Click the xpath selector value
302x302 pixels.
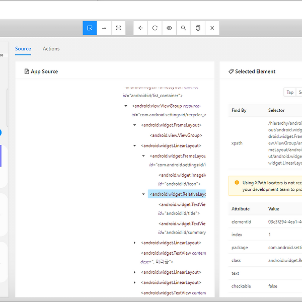[x=285, y=143]
